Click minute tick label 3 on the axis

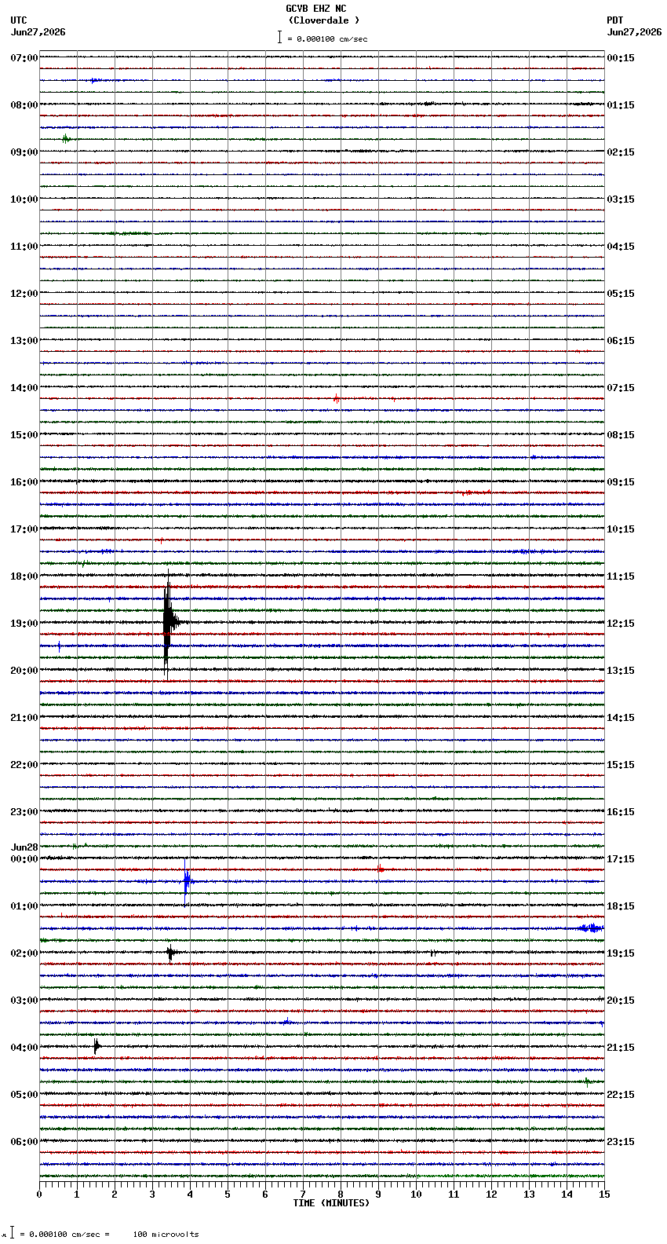click(152, 1195)
